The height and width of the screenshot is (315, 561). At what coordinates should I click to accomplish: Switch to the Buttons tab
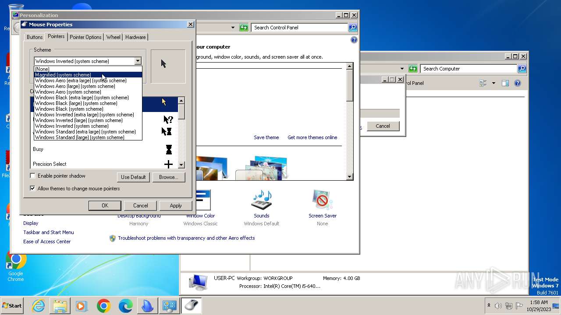(x=35, y=37)
